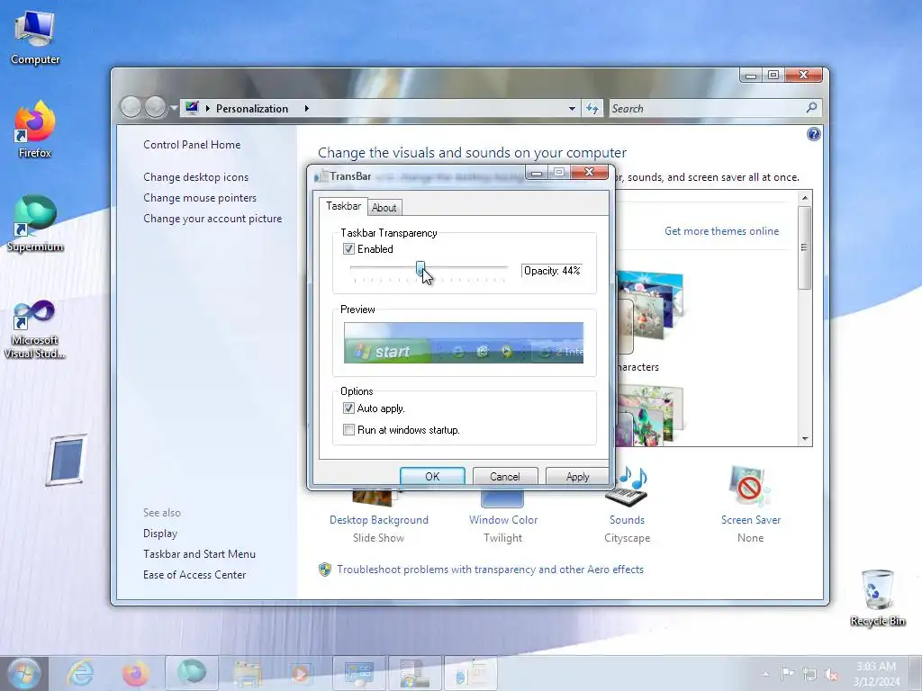Click the Screen Saver icon
The width and height of the screenshot is (922, 691).
[750, 486]
